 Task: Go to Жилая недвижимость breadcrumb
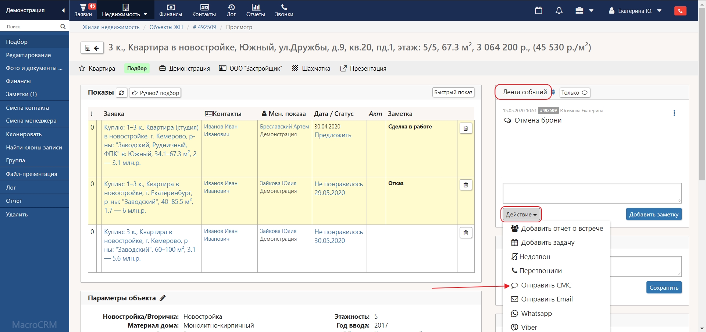pos(111,27)
